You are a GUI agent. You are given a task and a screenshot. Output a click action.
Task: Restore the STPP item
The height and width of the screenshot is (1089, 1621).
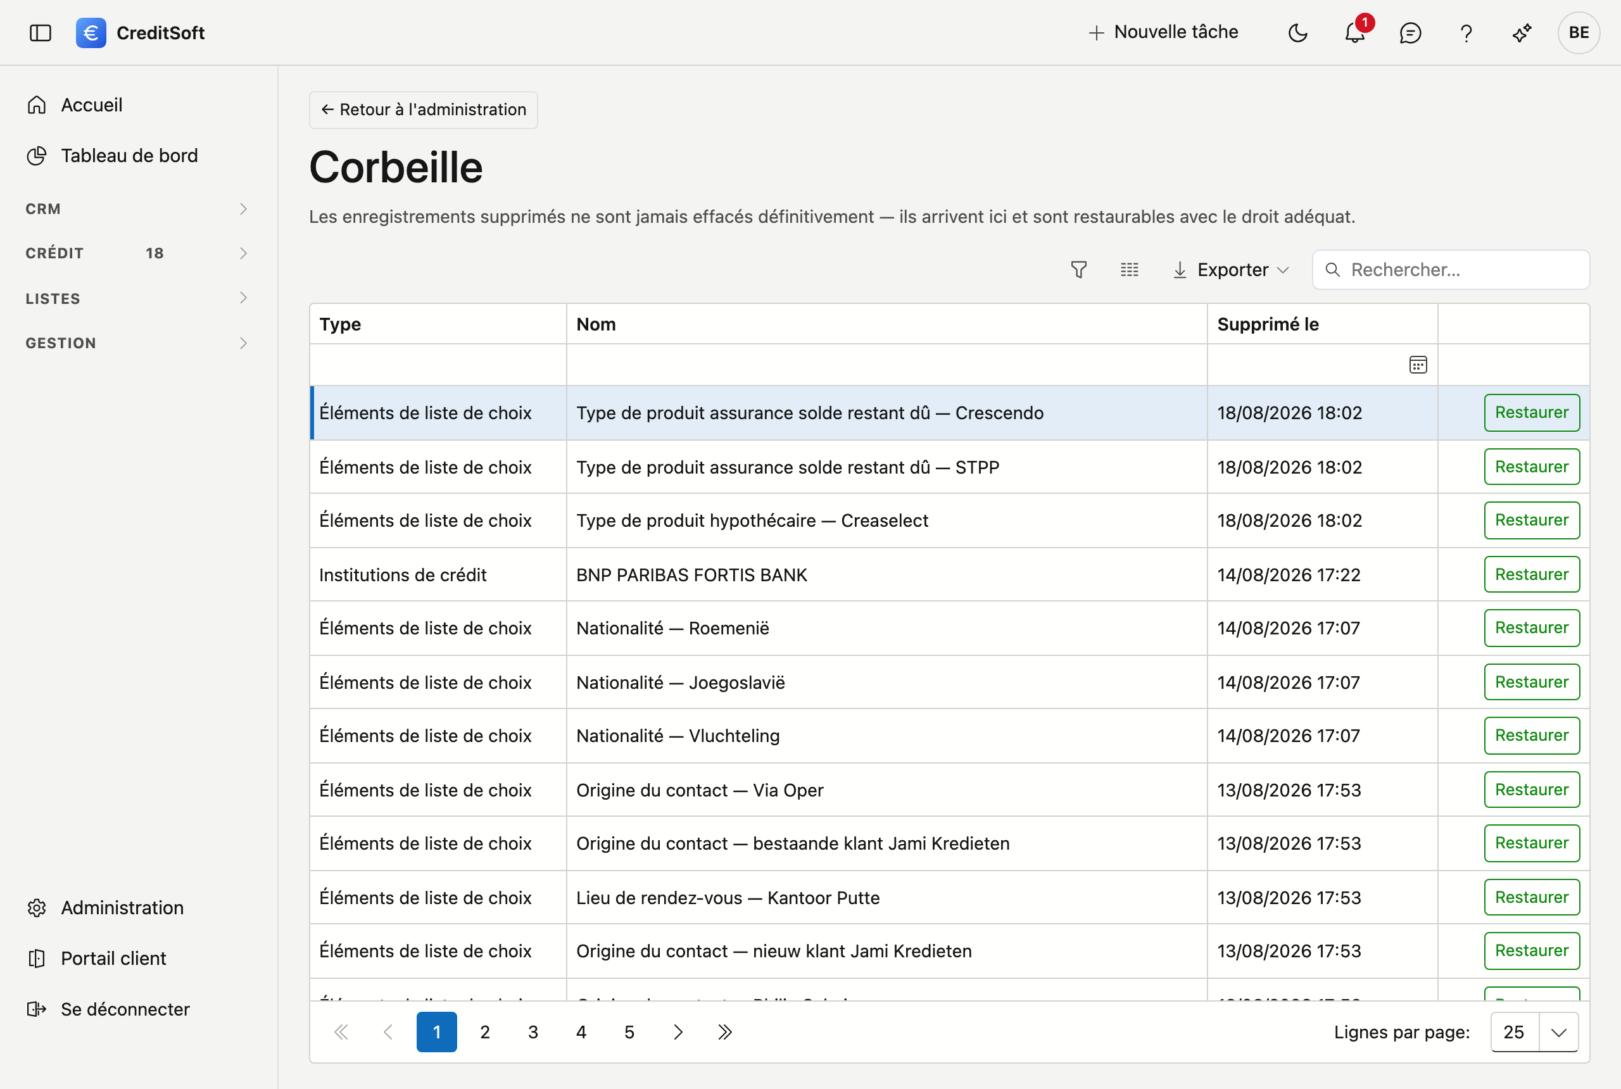coord(1532,467)
